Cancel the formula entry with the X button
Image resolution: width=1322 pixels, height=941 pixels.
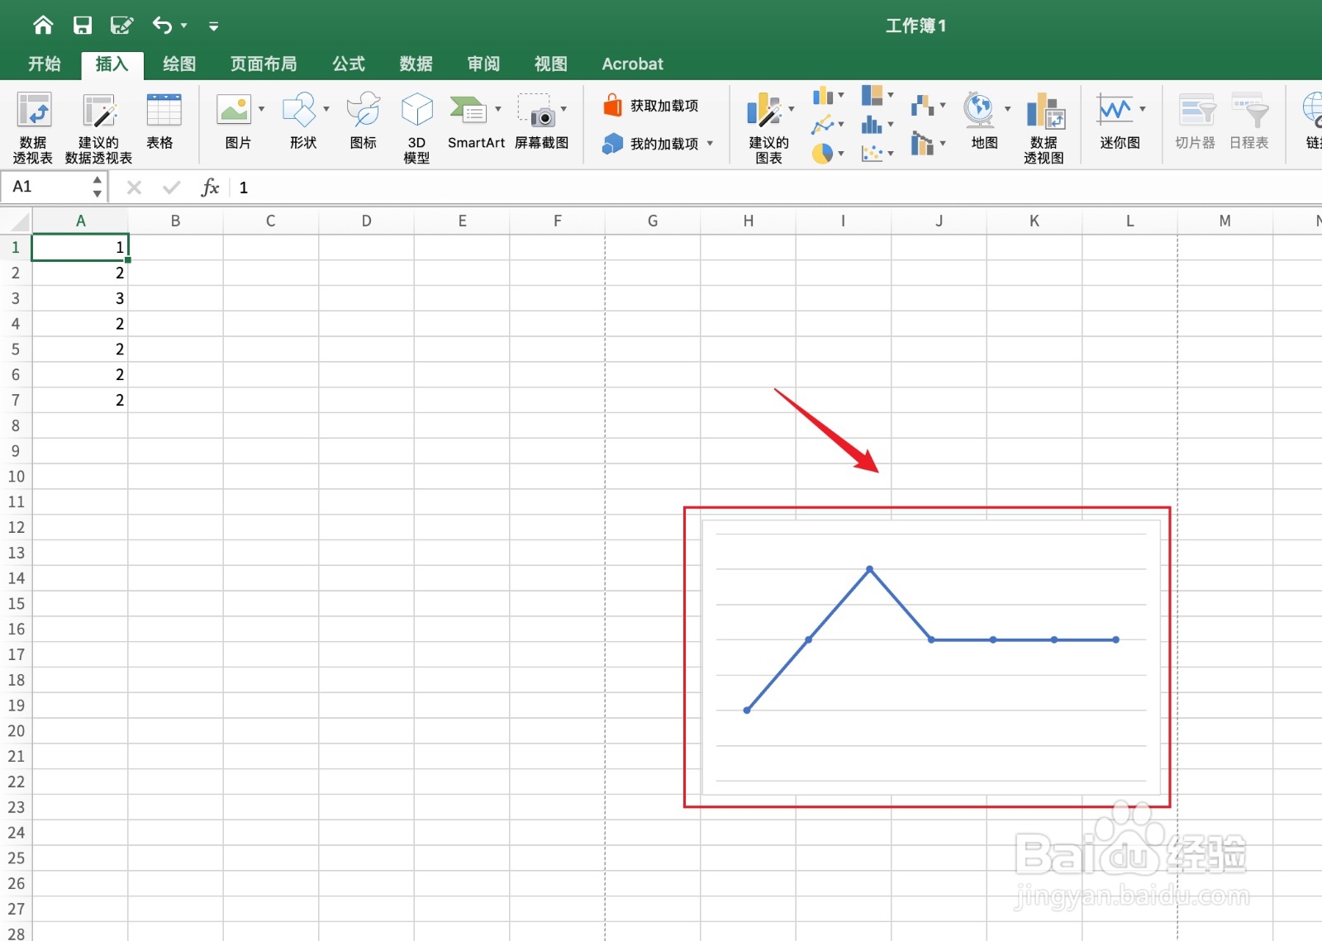pyautogui.click(x=134, y=188)
